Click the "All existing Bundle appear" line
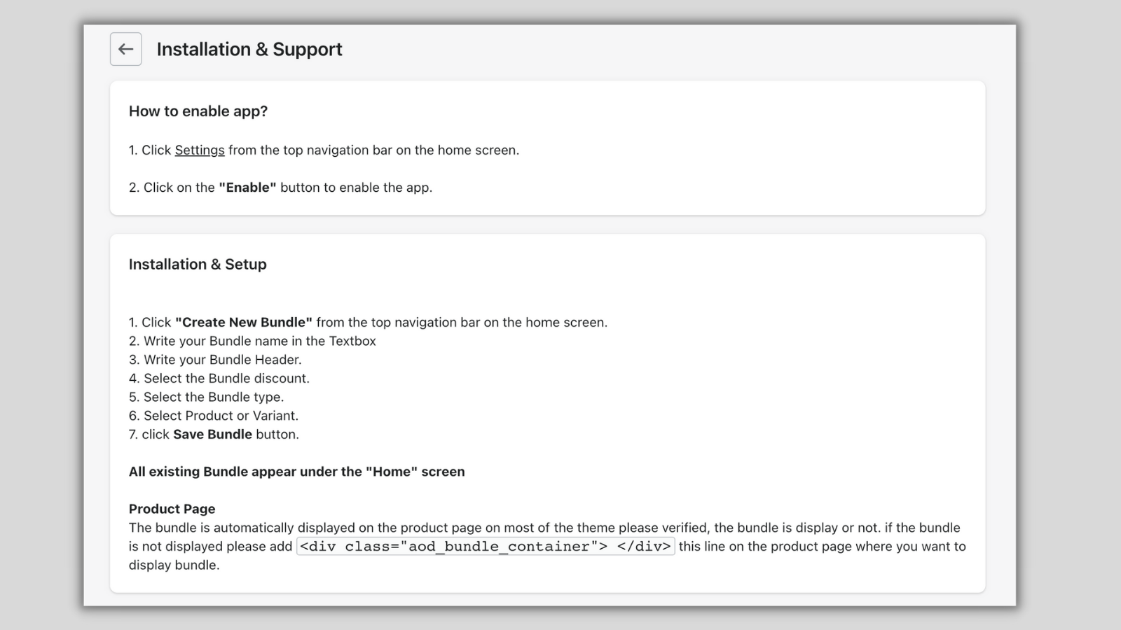This screenshot has height=630, width=1121. click(296, 472)
